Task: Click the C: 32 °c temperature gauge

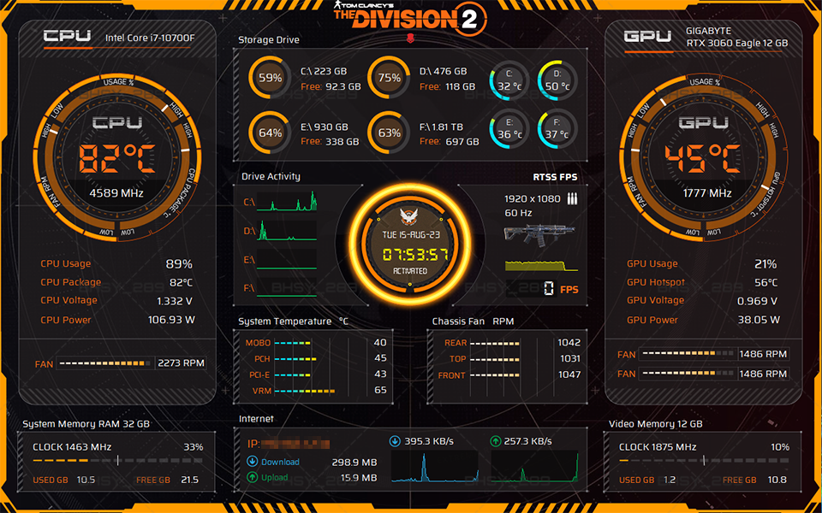Action: [x=509, y=81]
